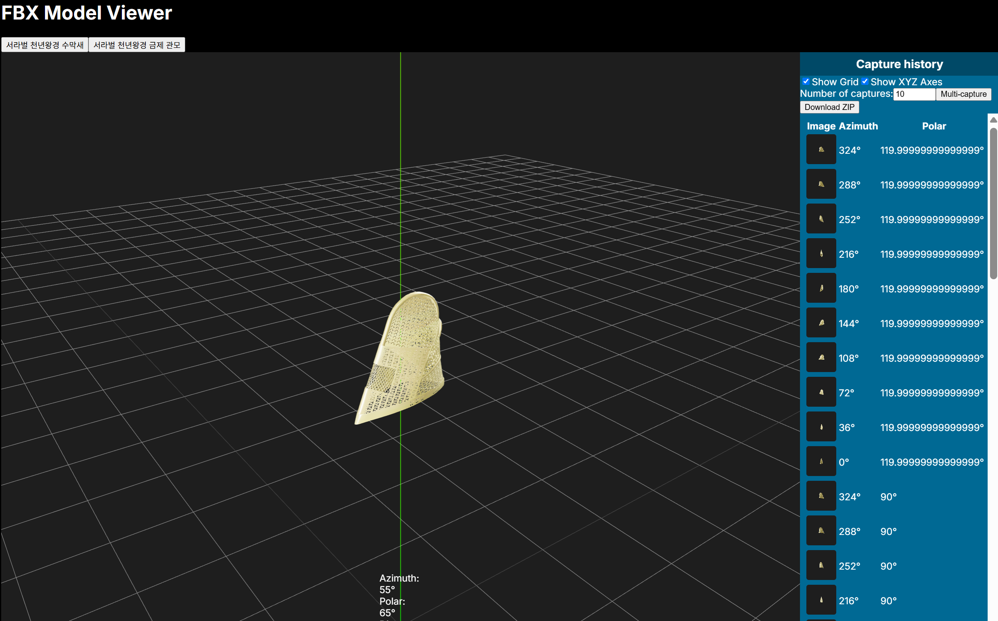
Task: Click the 108° azimuth capture thumbnail at polar 119.99°
Action: 821,357
